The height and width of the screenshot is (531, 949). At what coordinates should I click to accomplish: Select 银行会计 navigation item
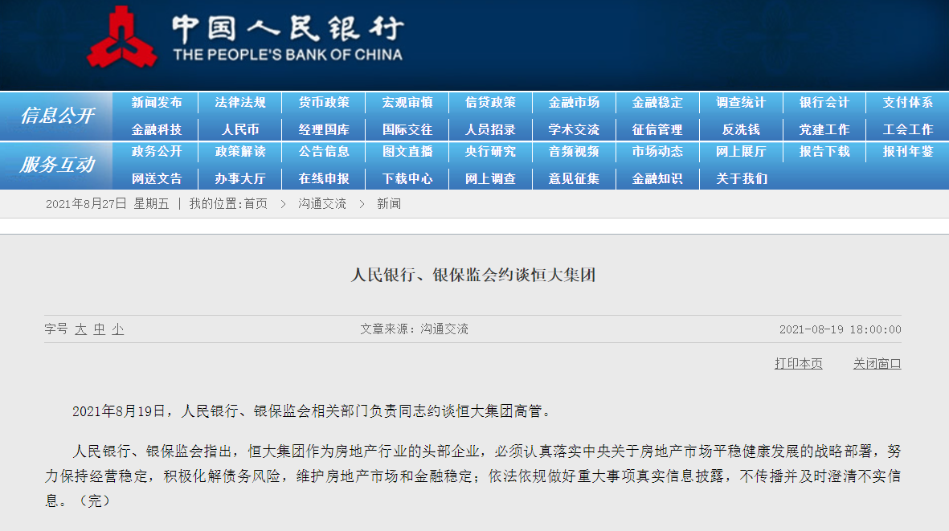click(824, 102)
